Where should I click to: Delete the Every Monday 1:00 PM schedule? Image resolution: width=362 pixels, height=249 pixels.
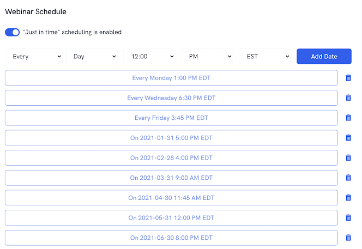pyautogui.click(x=348, y=78)
